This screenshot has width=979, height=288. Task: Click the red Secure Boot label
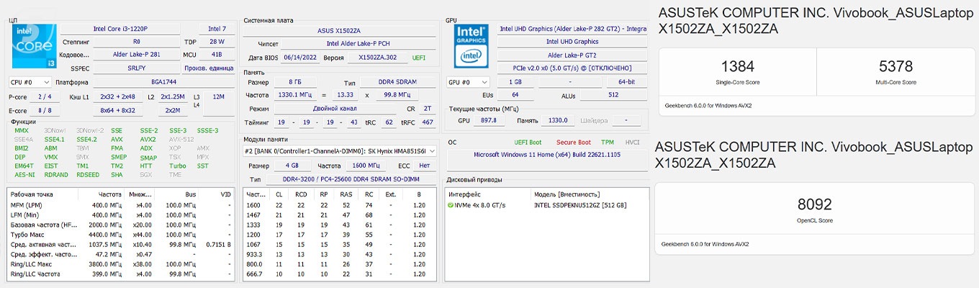[x=573, y=143]
